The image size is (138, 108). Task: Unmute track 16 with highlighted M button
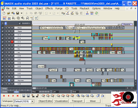[9, 80]
